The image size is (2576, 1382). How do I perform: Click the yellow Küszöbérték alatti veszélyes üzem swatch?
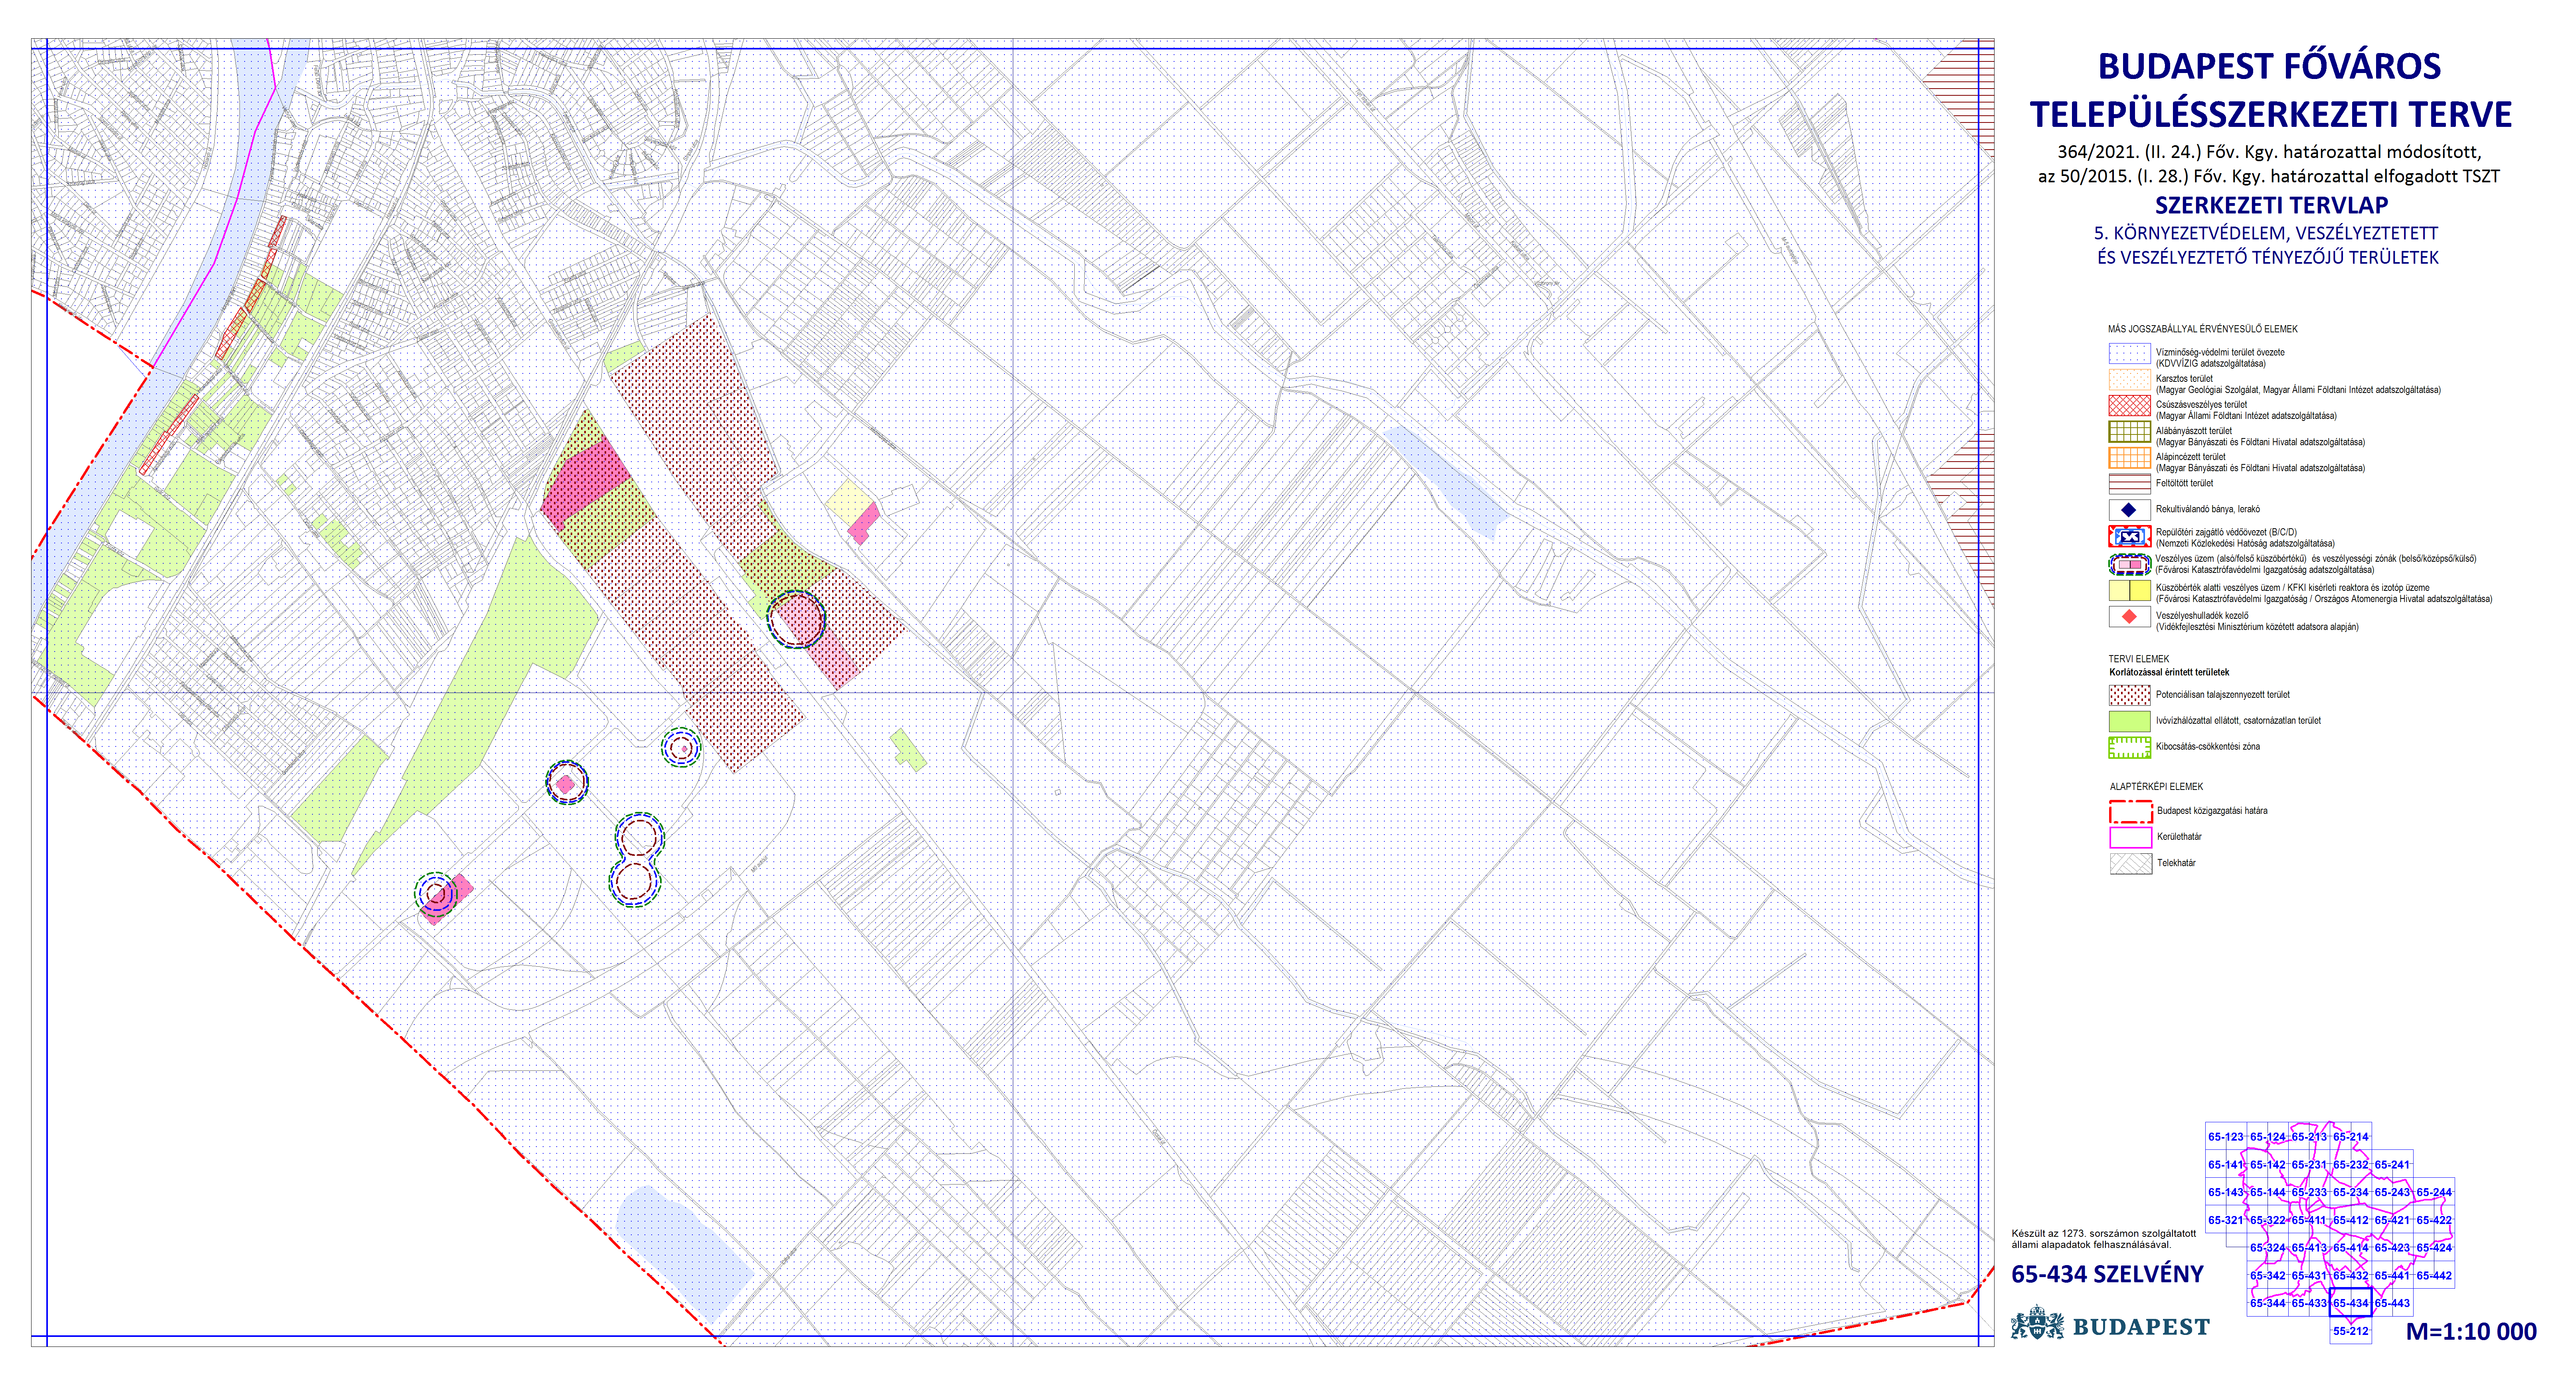[x=2129, y=591]
